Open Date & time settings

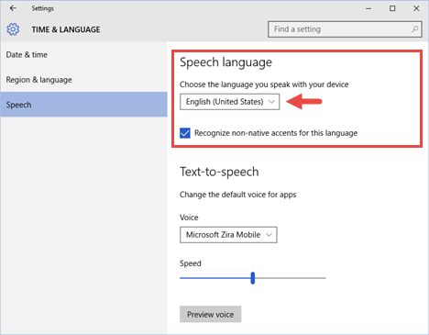[x=83, y=55]
